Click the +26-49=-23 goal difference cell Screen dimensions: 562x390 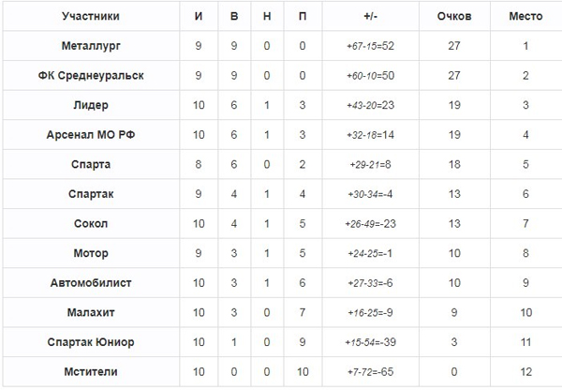point(370,223)
